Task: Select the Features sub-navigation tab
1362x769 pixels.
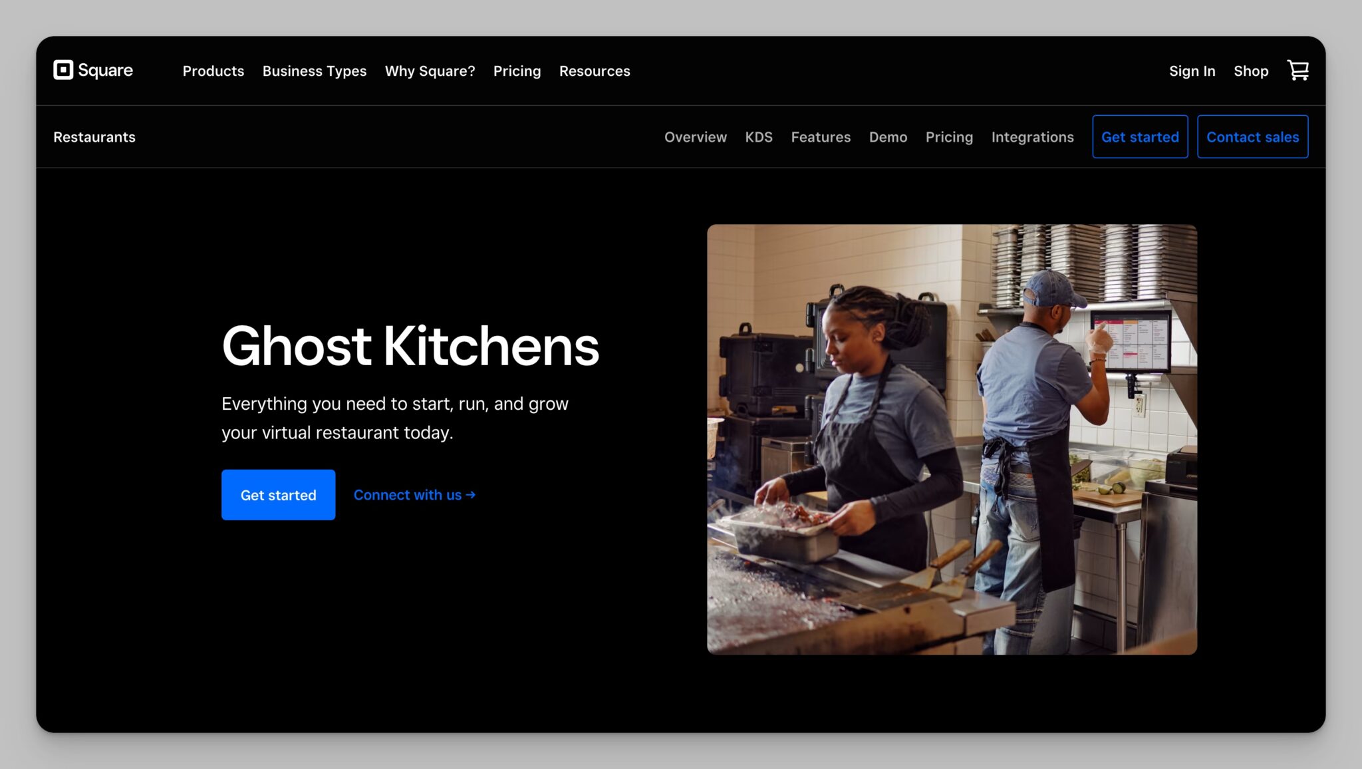Action: [x=821, y=136]
